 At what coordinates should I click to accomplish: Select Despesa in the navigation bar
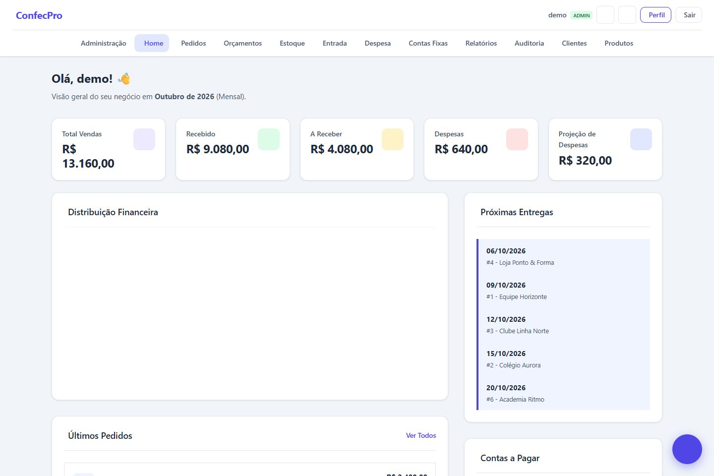point(378,43)
